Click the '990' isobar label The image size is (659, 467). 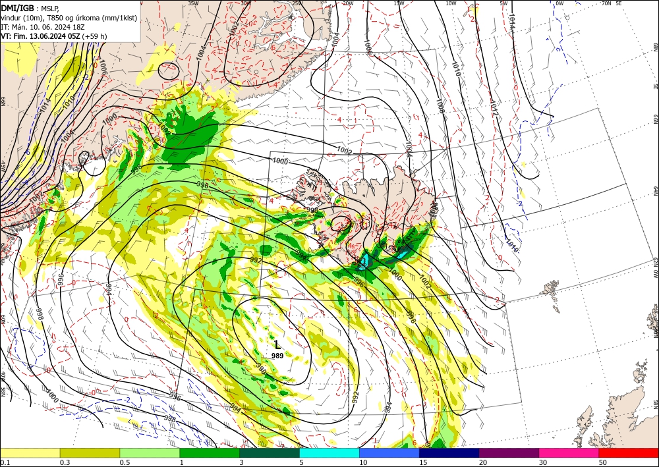(x=260, y=370)
